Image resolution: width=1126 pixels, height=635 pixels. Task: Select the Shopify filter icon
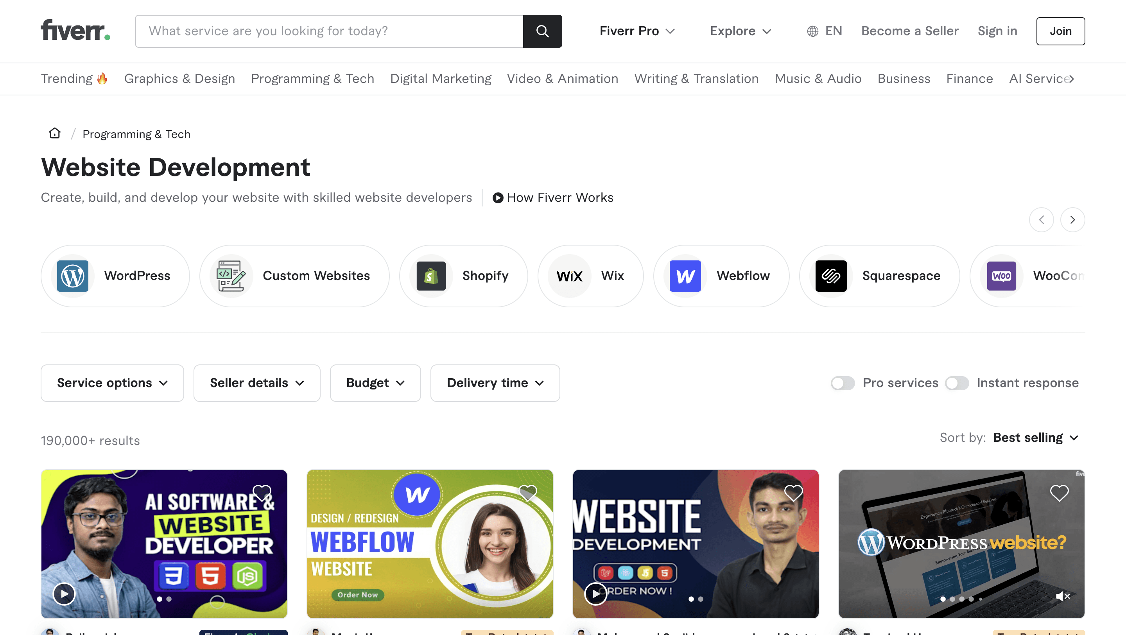pos(431,276)
